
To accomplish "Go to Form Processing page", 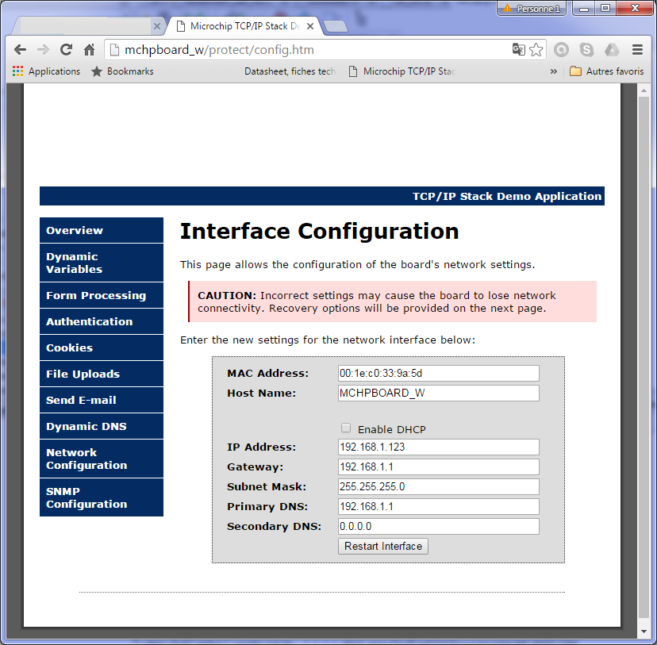I will click(x=102, y=295).
